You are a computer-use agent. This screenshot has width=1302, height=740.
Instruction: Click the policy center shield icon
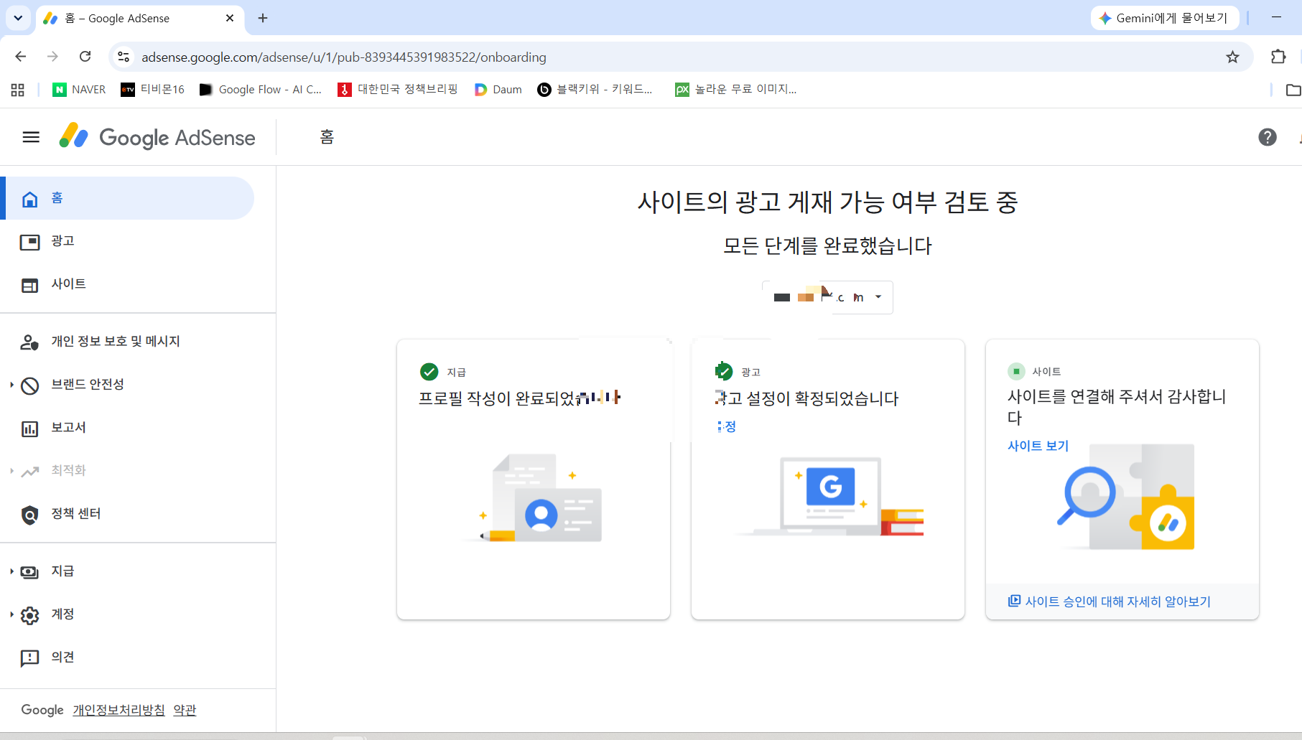29,515
